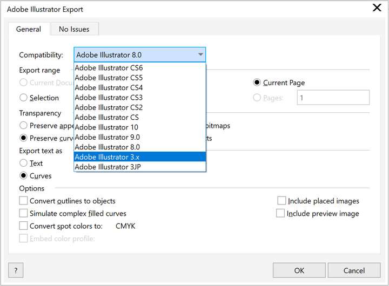Click the OK button
Image resolution: width=389 pixels, height=286 pixels.
click(x=299, y=270)
